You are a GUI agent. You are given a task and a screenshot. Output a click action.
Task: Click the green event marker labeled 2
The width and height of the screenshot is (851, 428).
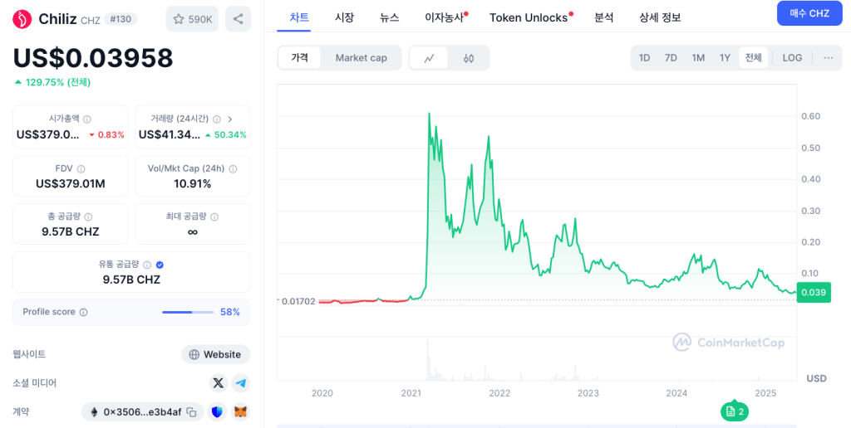click(x=735, y=411)
